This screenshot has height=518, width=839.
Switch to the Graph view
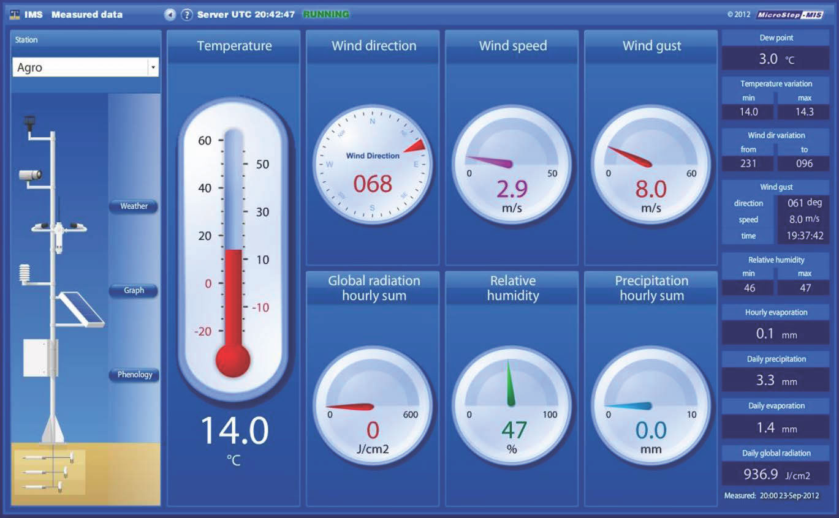pos(134,290)
